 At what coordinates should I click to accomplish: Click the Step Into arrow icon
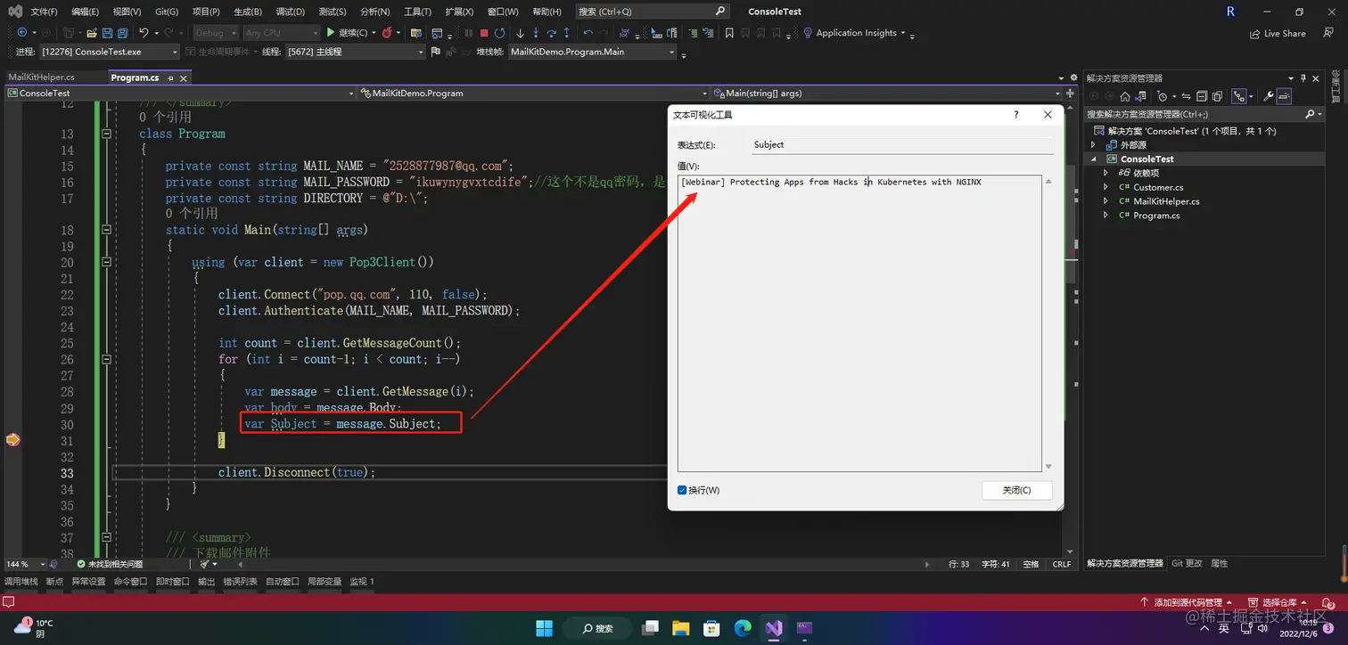[x=536, y=33]
